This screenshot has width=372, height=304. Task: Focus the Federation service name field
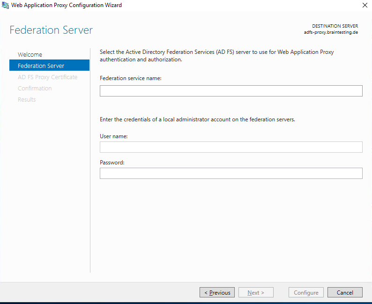point(231,91)
